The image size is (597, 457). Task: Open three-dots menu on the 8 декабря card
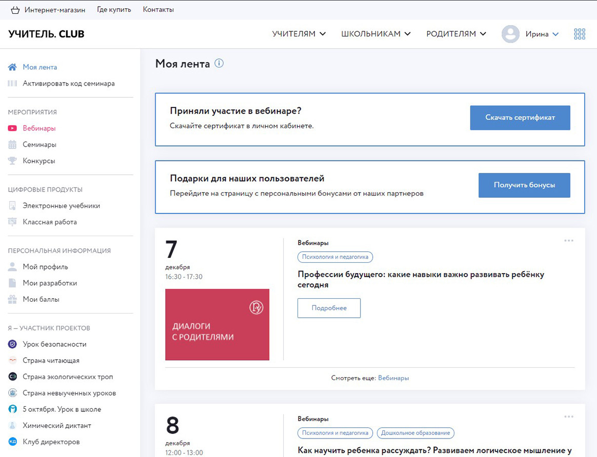click(568, 417)
